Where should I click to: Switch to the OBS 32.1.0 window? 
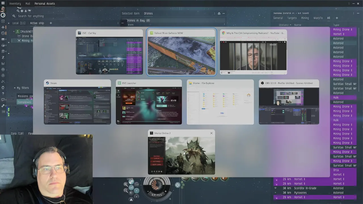tap(289, 102)
